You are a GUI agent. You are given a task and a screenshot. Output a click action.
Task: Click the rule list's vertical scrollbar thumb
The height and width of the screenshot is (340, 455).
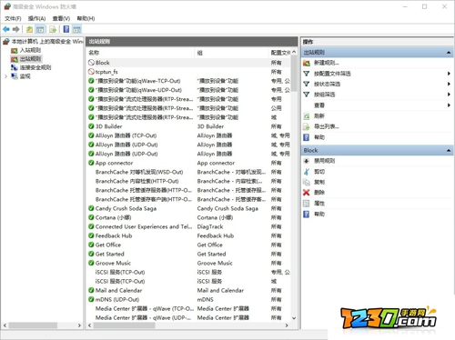pos(294,74)
